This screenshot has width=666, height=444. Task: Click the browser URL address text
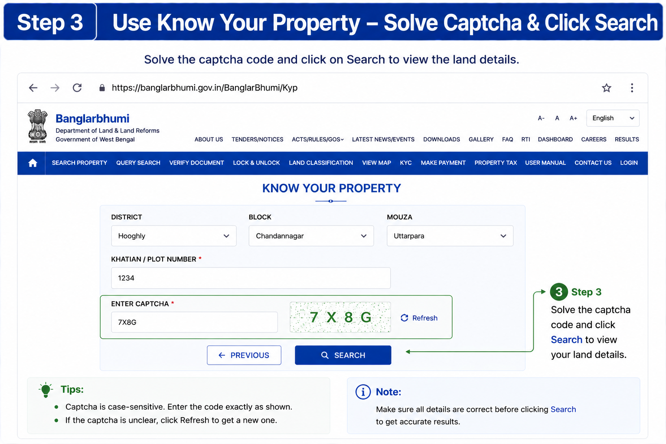click(205, 88)
